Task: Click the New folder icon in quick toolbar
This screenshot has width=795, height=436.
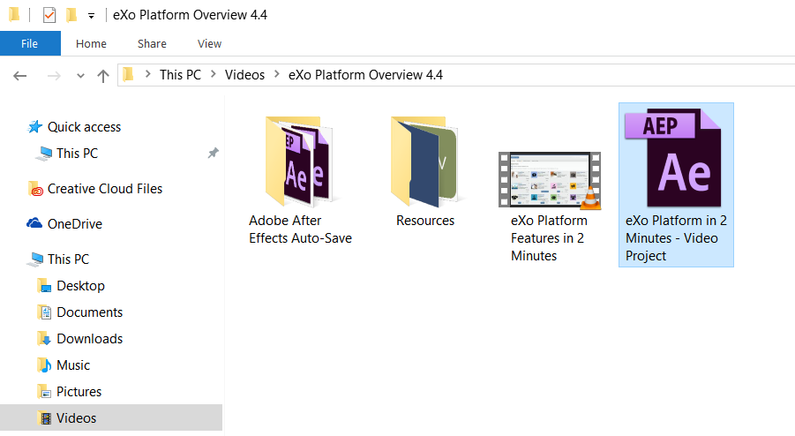Action: 71,15
